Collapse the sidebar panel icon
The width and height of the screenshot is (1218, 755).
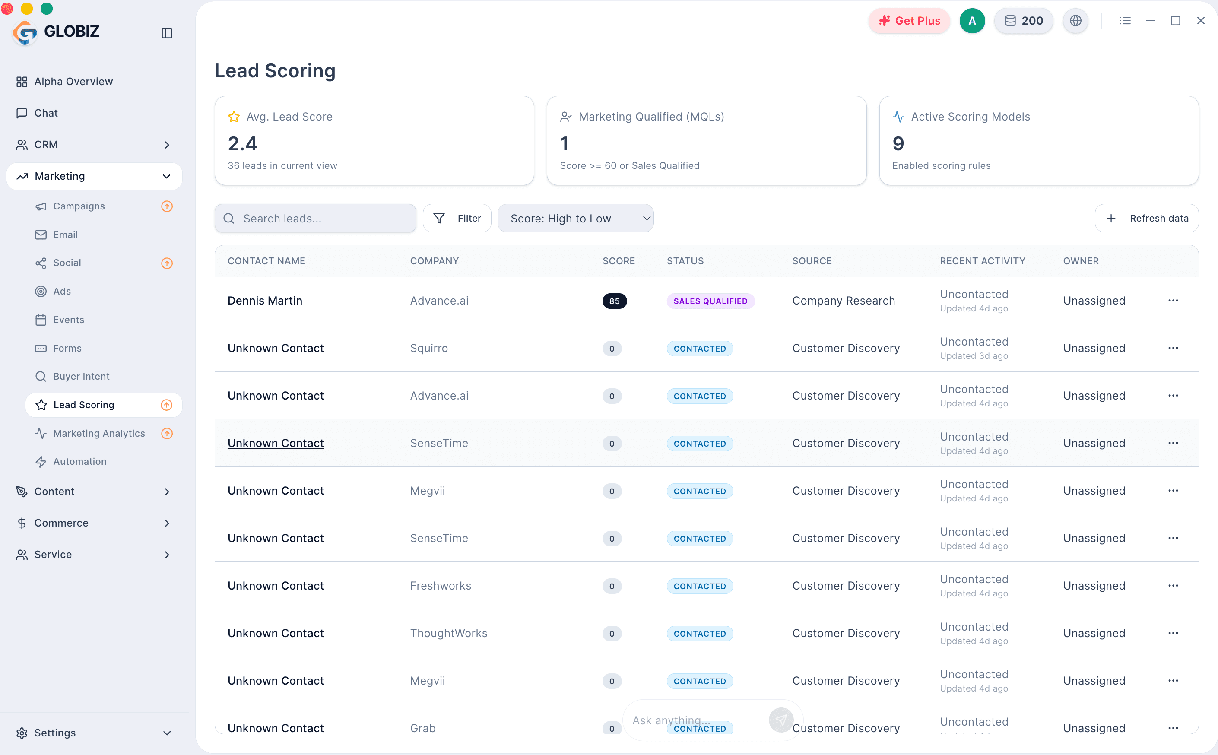[x=167, y=33]
